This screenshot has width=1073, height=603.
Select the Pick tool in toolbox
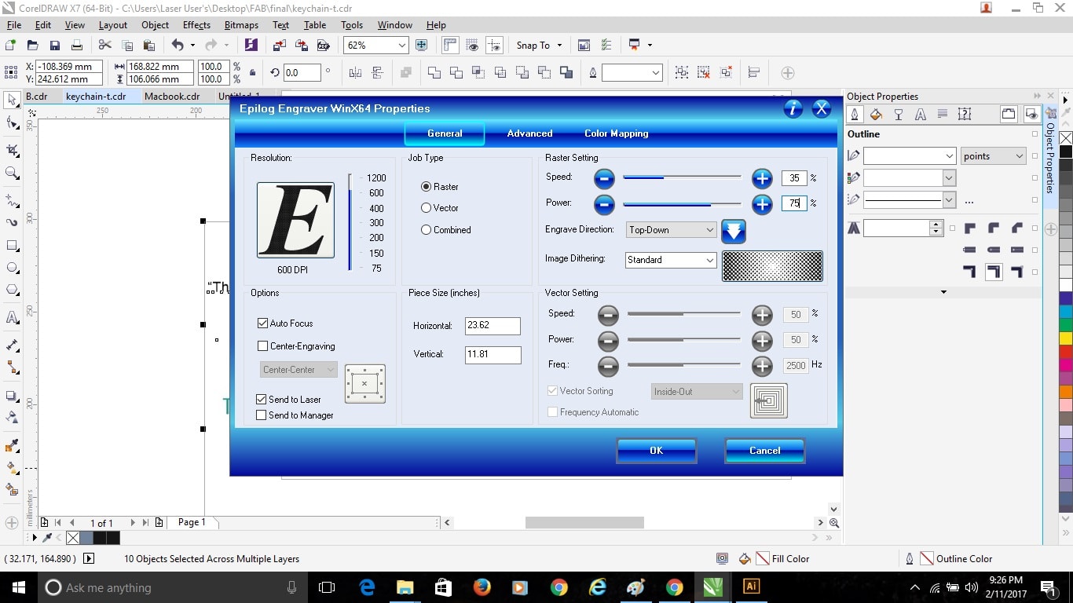pos(12,100)
